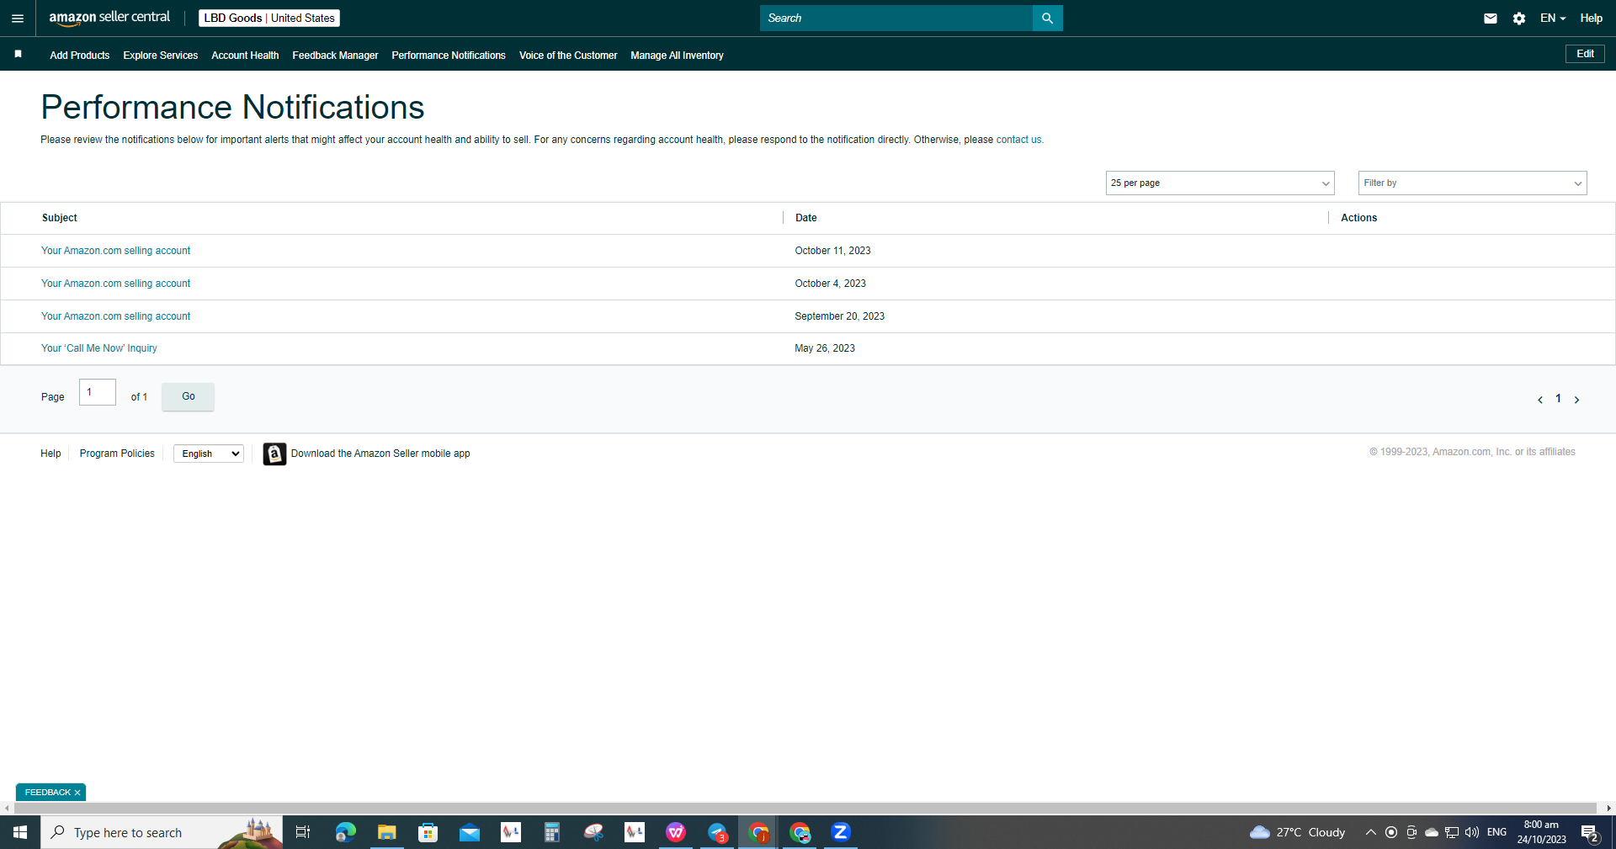Open Performance Notifications menu item
The height and width of the screenshot is (849, 1616).
449,56
